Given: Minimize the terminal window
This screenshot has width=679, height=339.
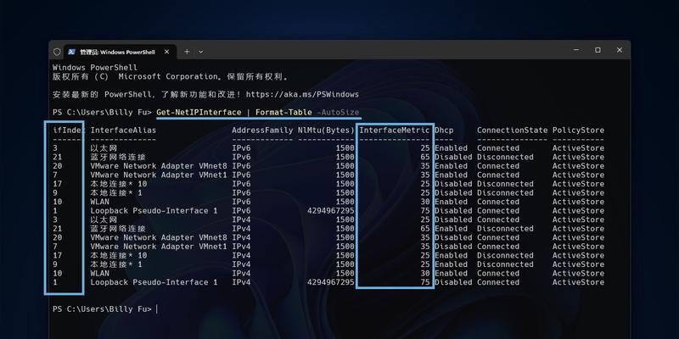Looking at the screenshot, I should (x=576, y=50).
